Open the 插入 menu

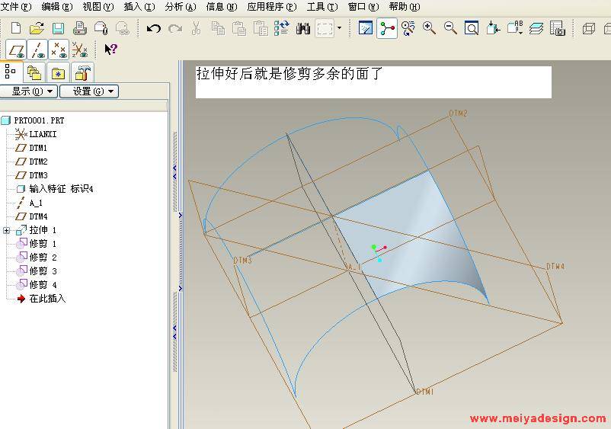pos(139,7)
